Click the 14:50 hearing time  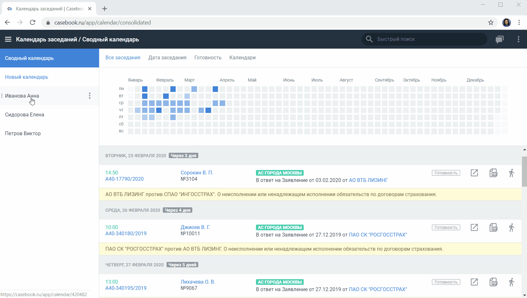coord(112,173)
